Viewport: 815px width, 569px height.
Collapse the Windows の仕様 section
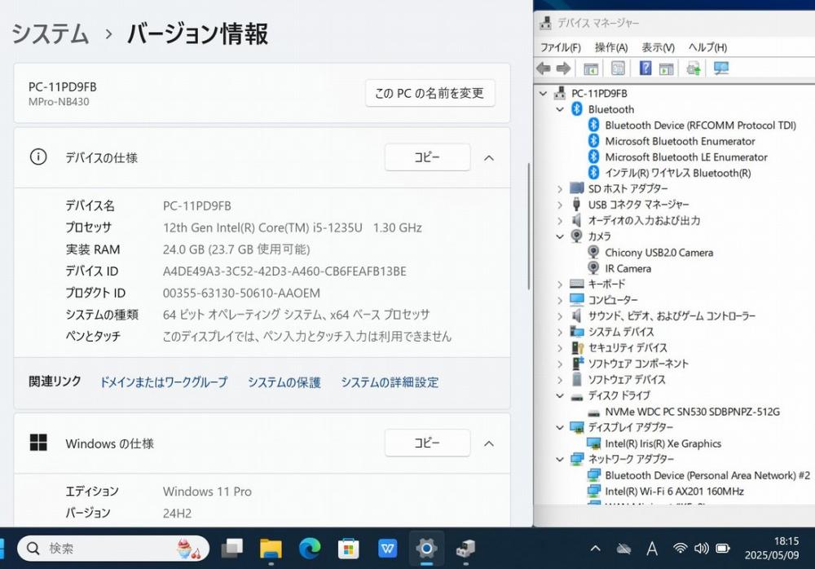click(x=489, y=443)
